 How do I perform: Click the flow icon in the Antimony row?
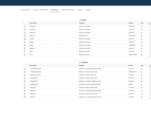pyautogui.click(x=25, y=33)
